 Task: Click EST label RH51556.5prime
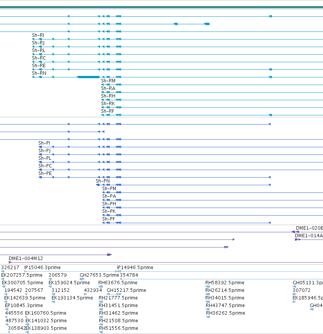[x=118, y=328]
